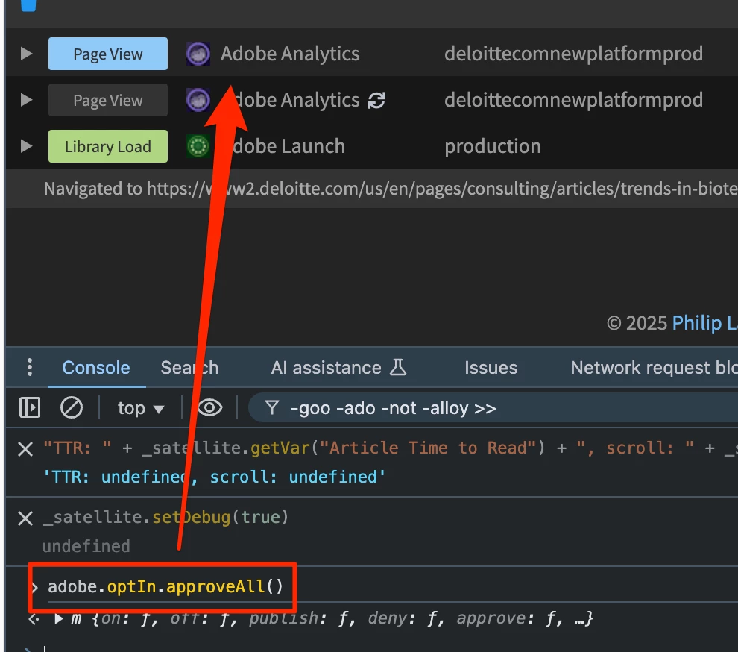Expand the returned m object
This screenshot has width=738, height=652.
[58, 618]
